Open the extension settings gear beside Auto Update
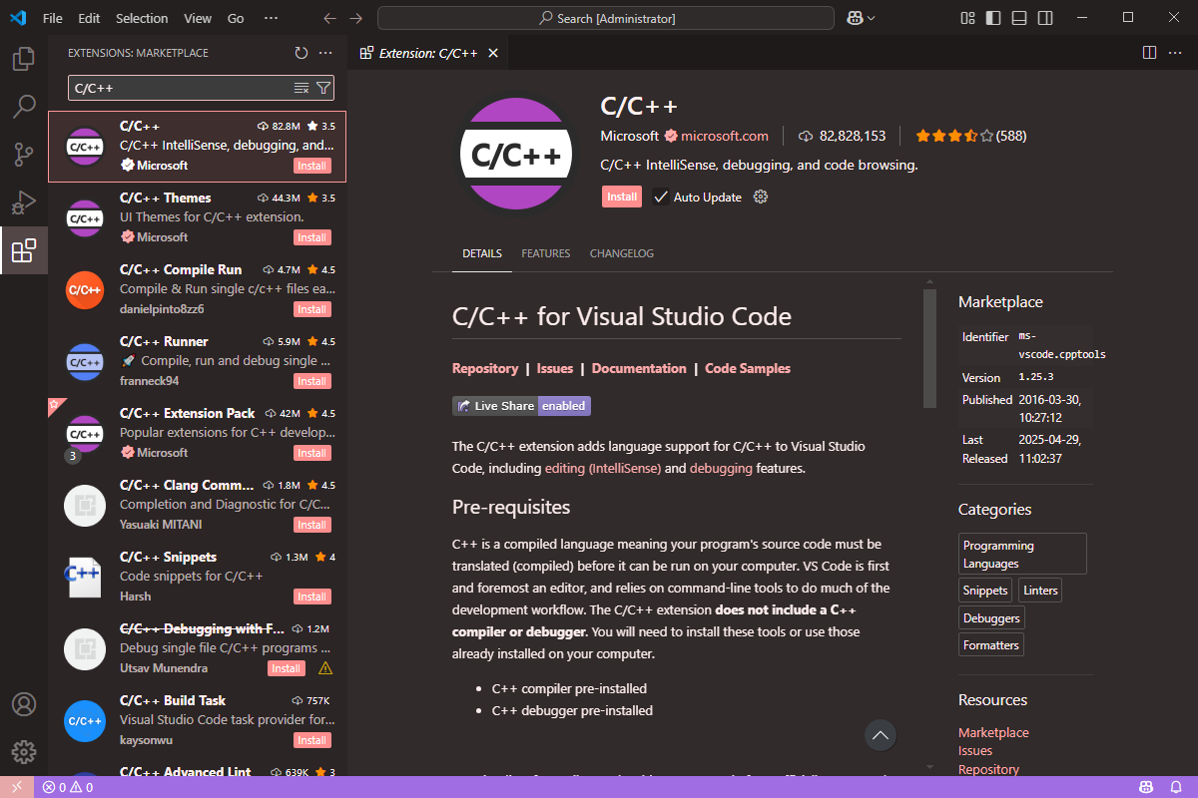The height and width of the screenshot is (798, 1198). 761,197
